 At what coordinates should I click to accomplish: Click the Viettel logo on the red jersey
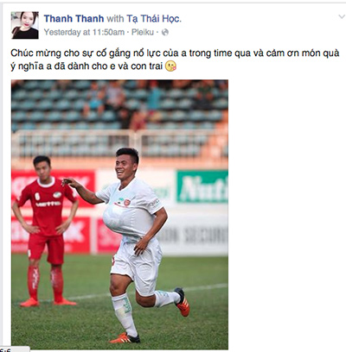click(48, 204)
